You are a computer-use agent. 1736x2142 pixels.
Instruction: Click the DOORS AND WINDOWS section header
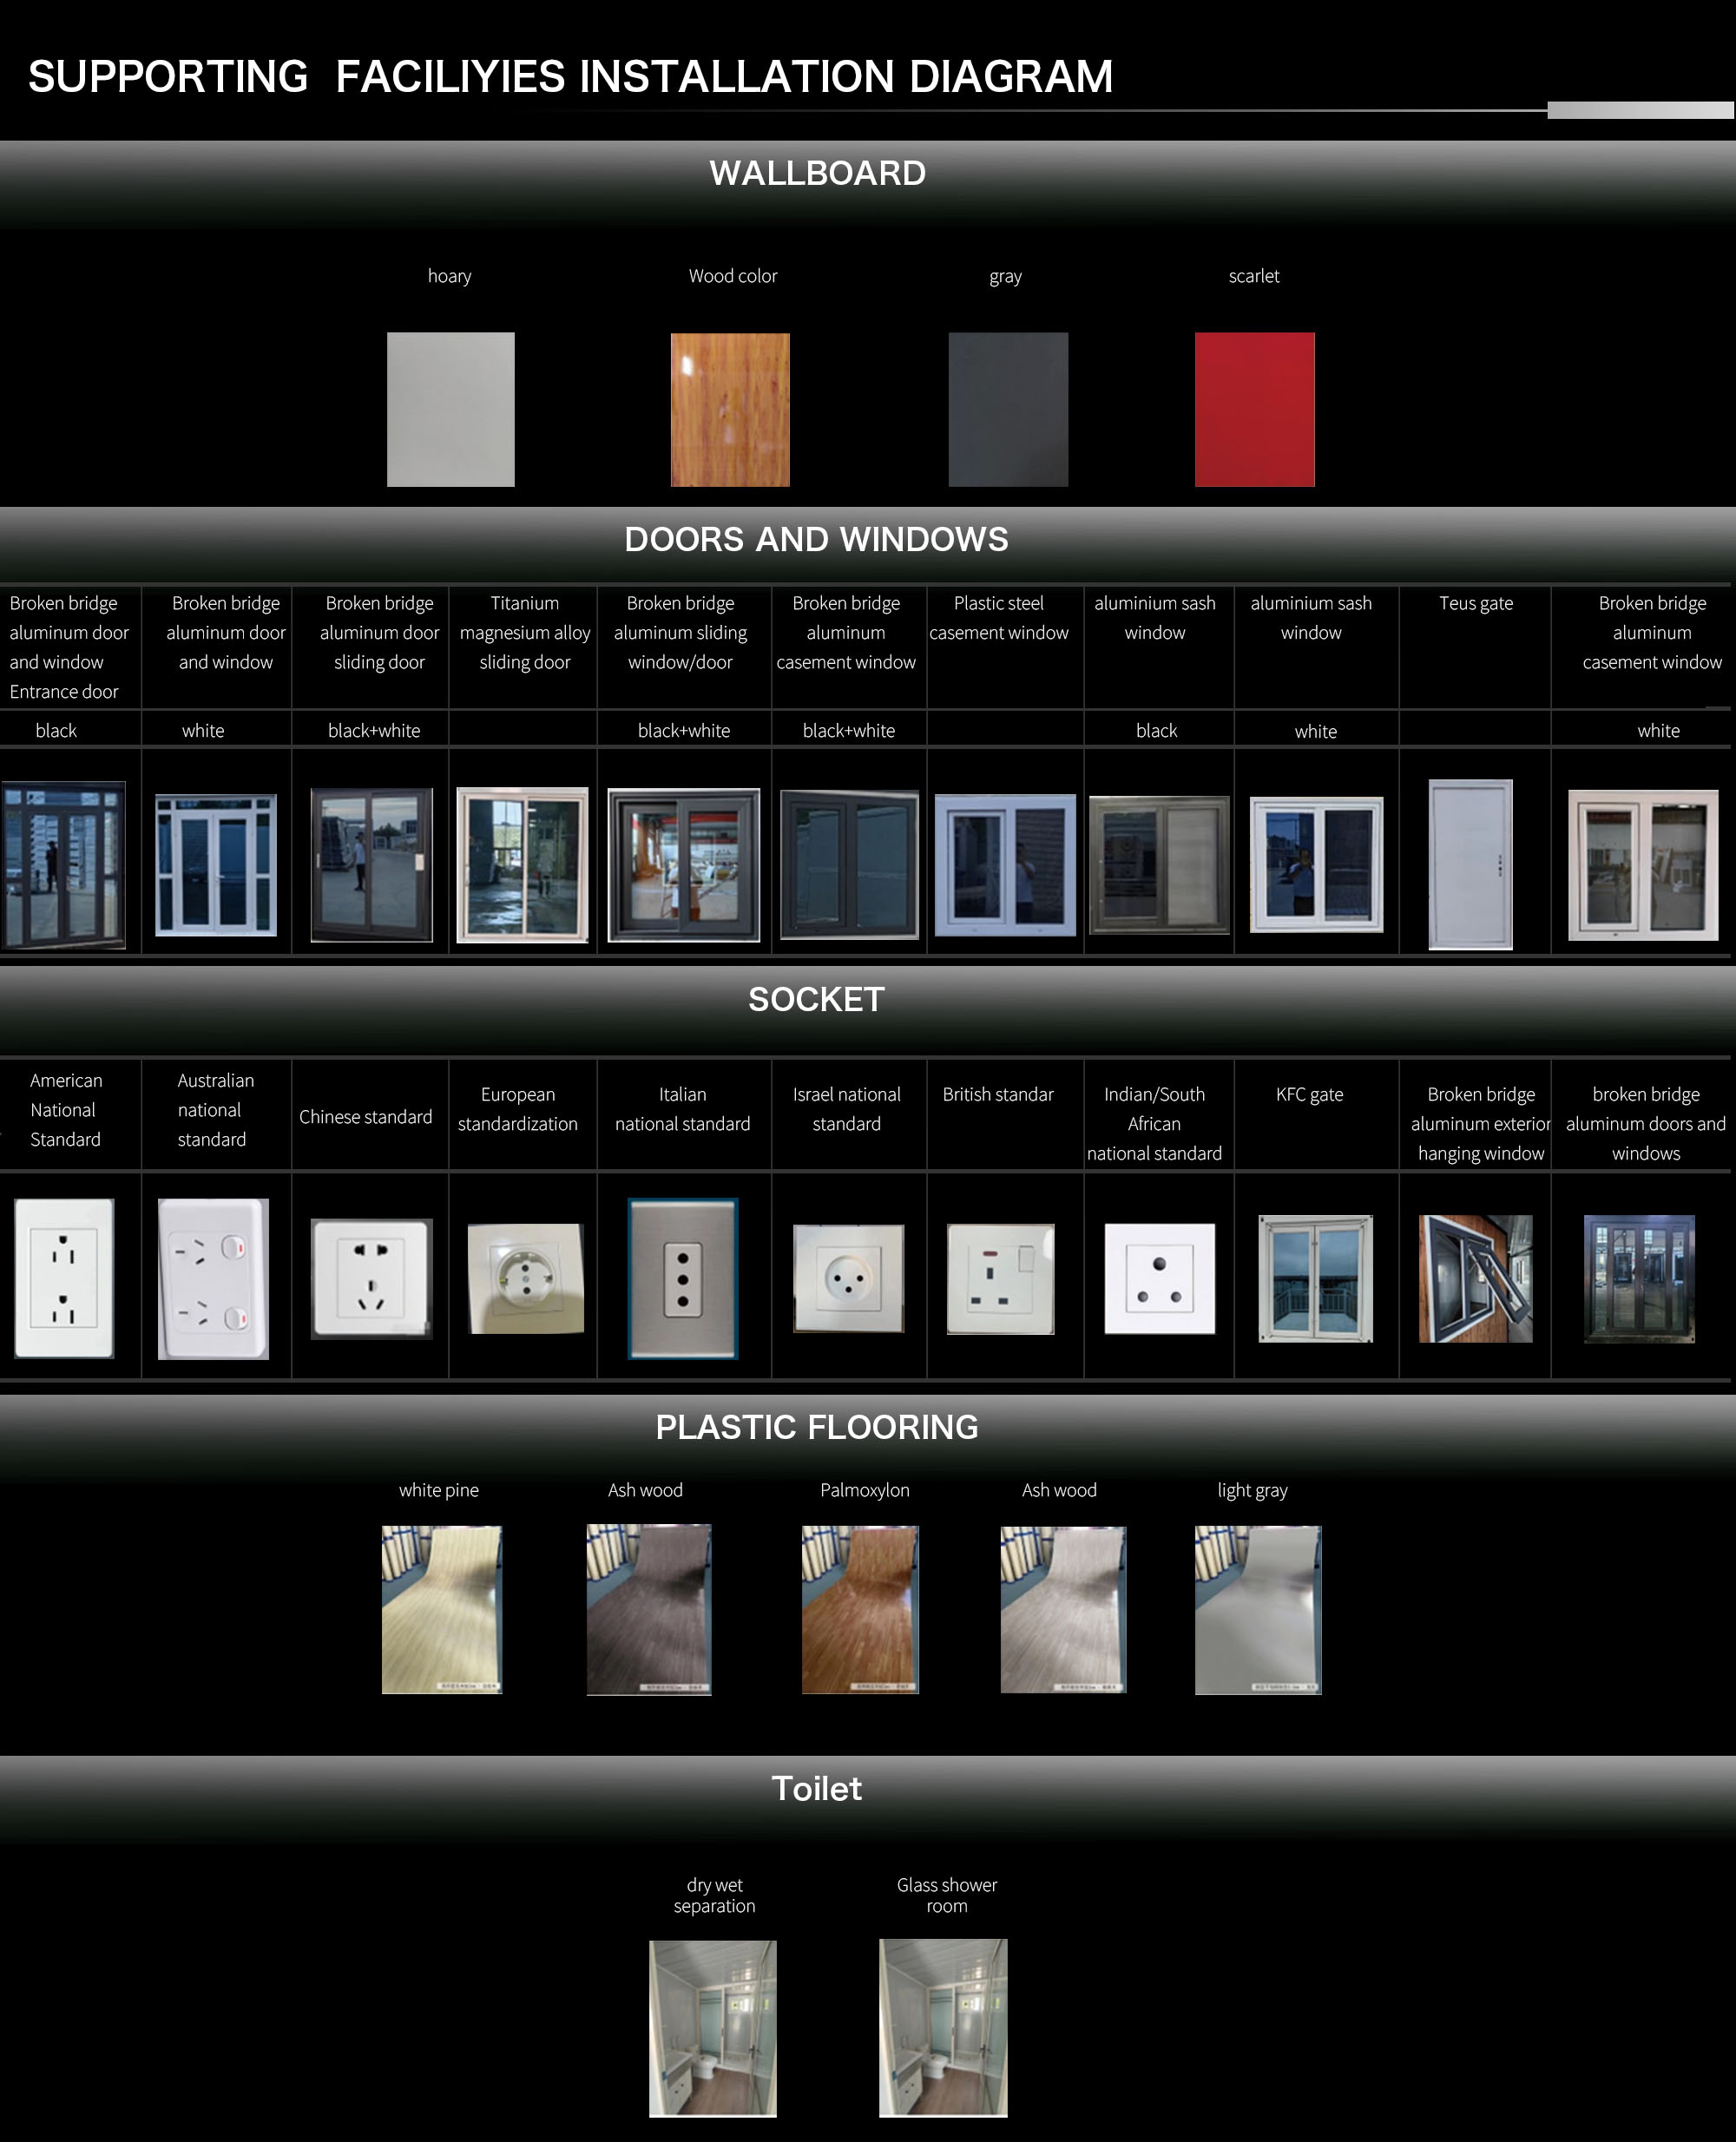816,539
